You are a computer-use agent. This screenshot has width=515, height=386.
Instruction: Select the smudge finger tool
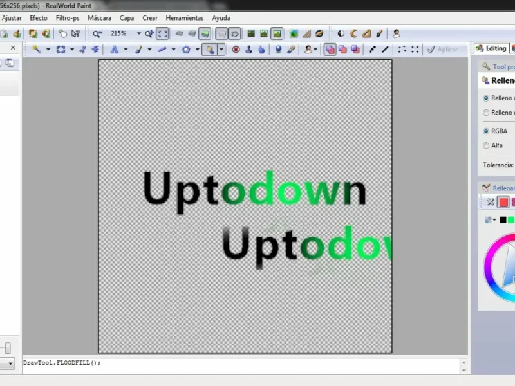(x=261, y=50)
